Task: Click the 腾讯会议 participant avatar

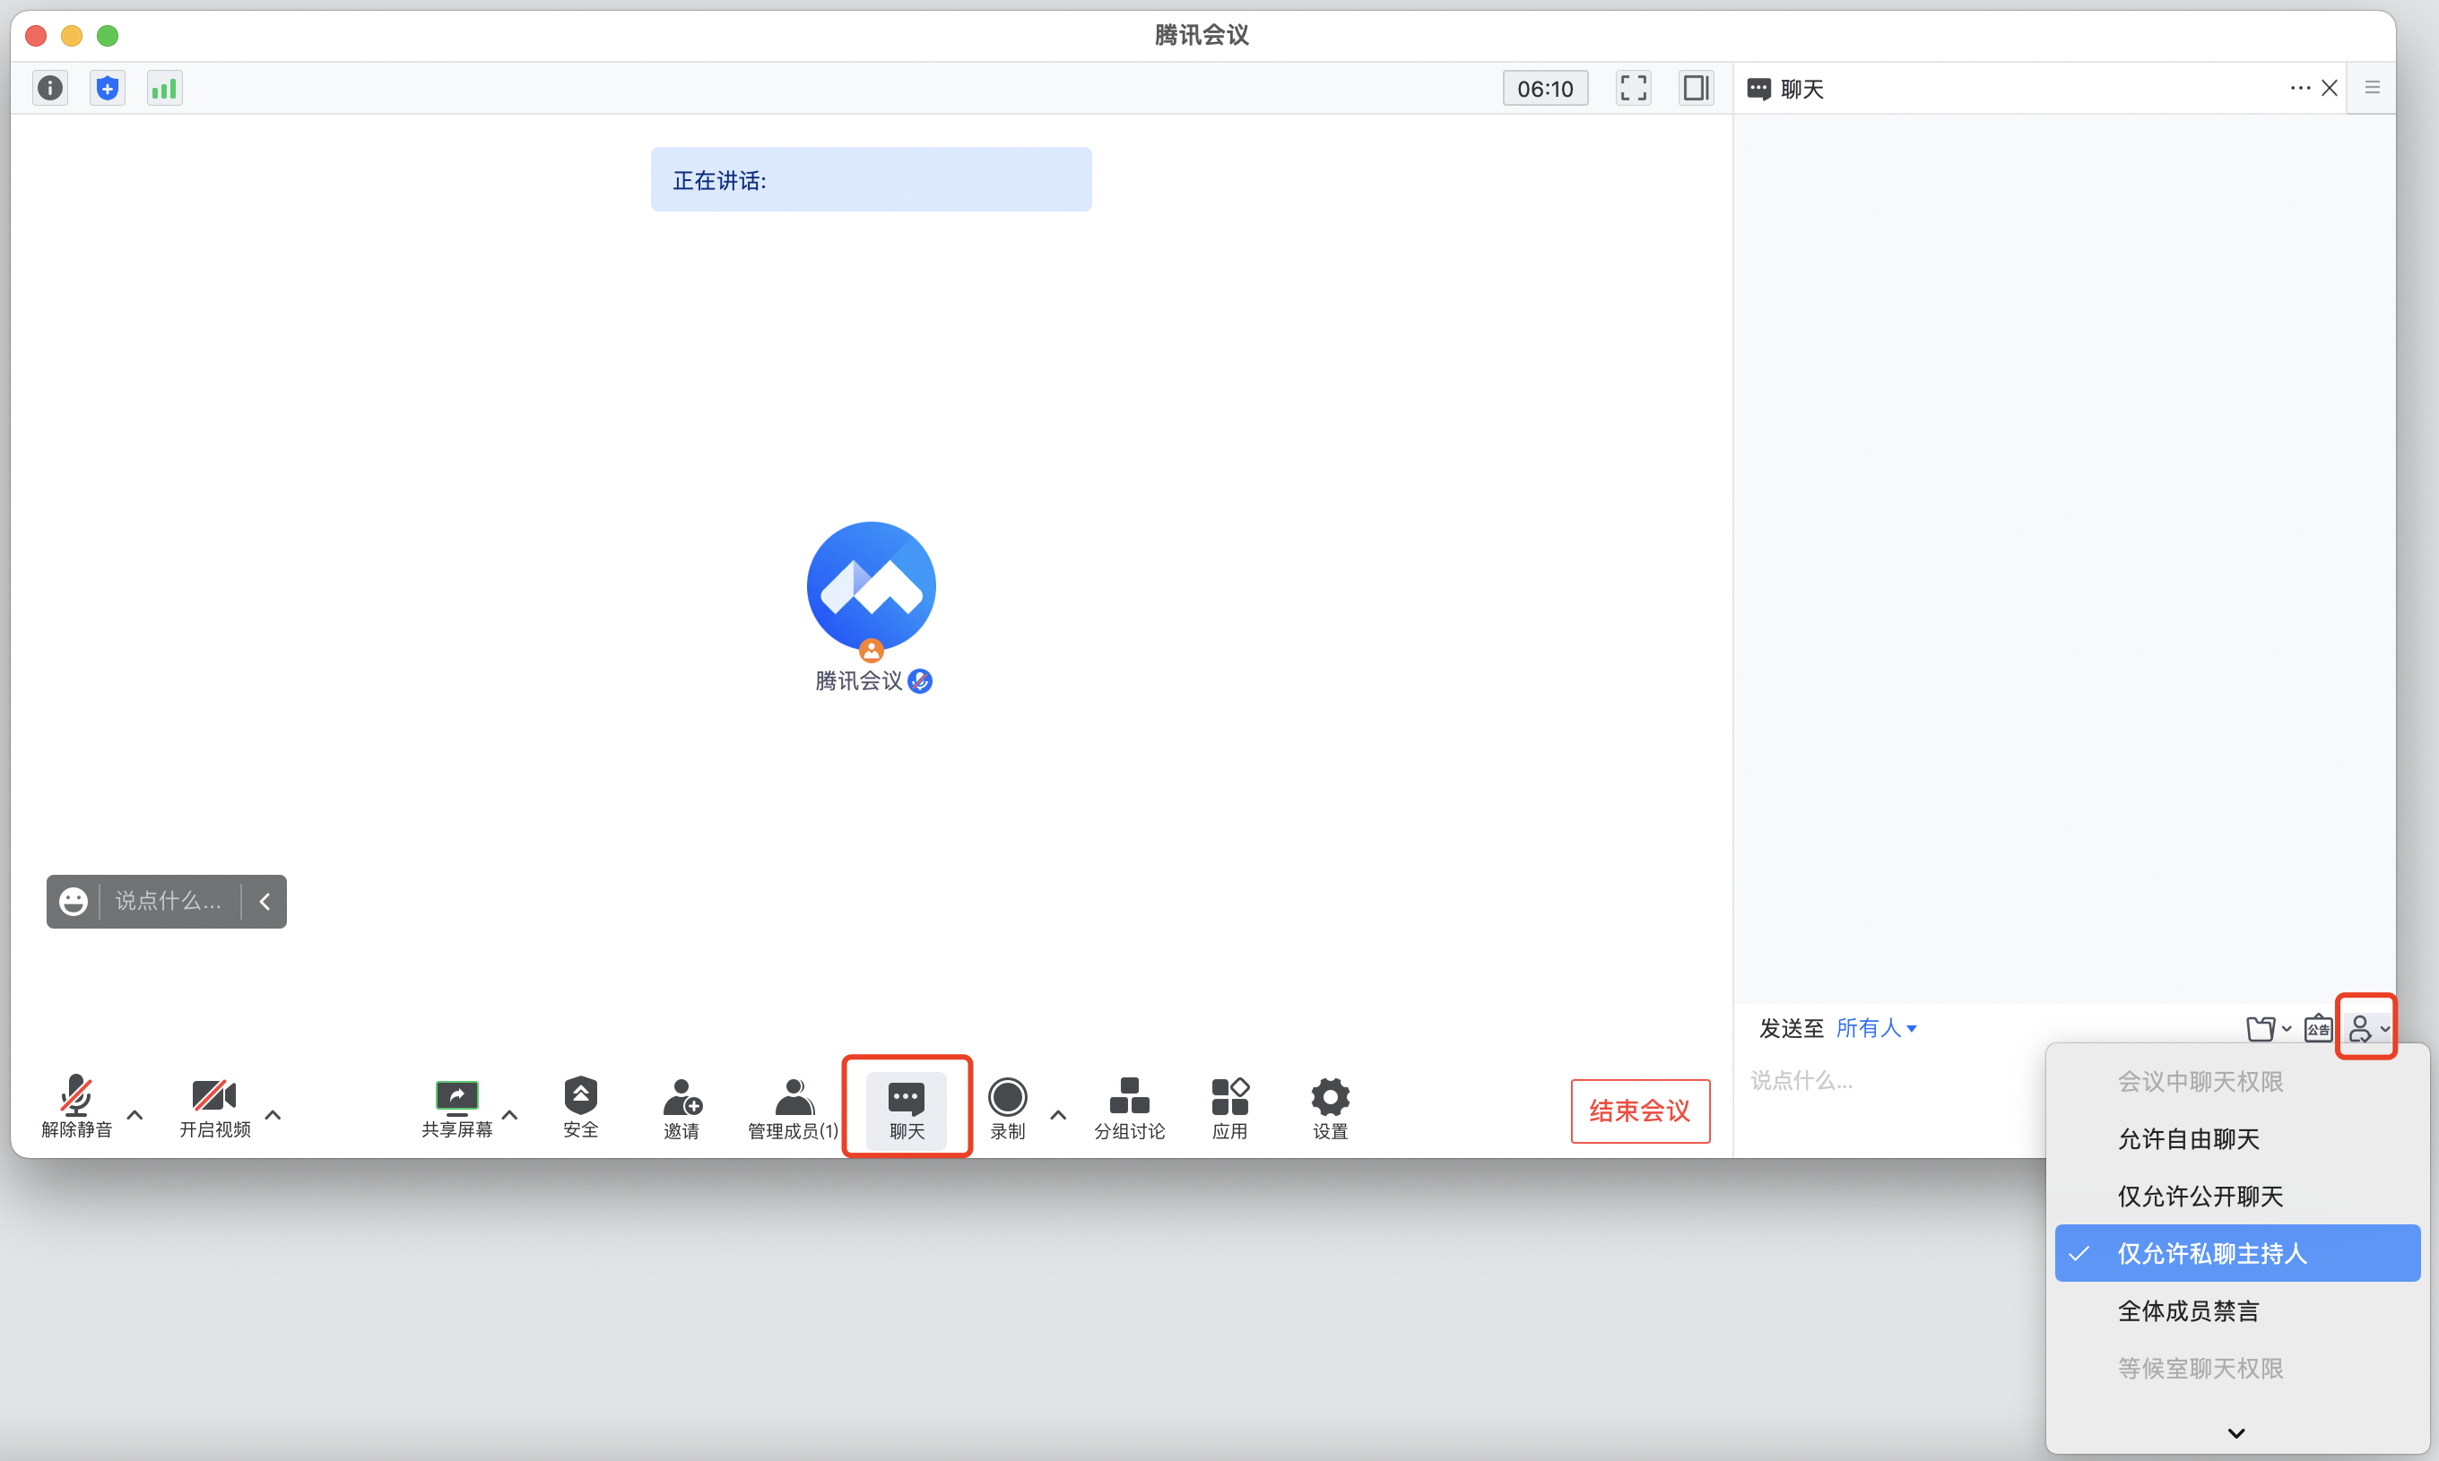Action: (x=872, y=587)
